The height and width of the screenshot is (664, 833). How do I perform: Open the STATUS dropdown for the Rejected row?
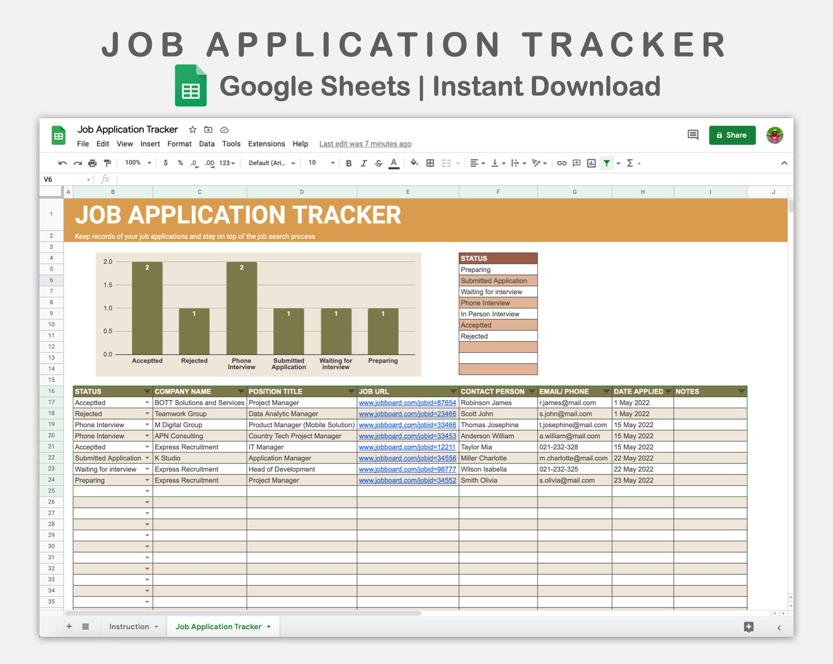pos(147,413)
